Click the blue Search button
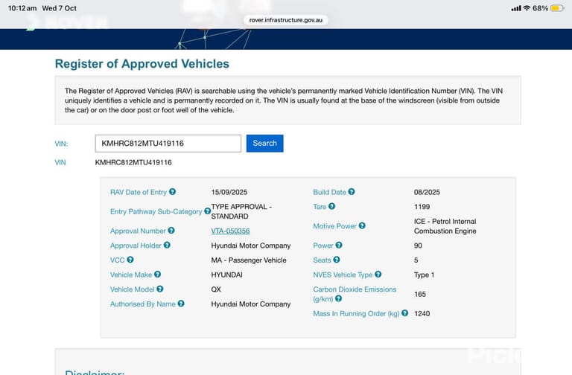 265,143
